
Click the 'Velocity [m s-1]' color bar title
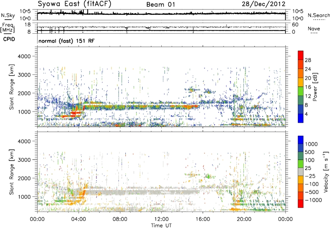(326, 172)
